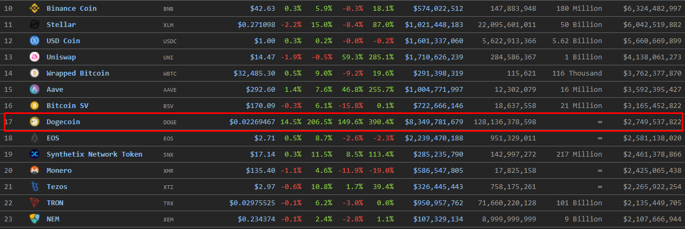This screenshot has width=685, height=229.
Task: Select the AAVE ticker symbol
Action: point(170,90)
